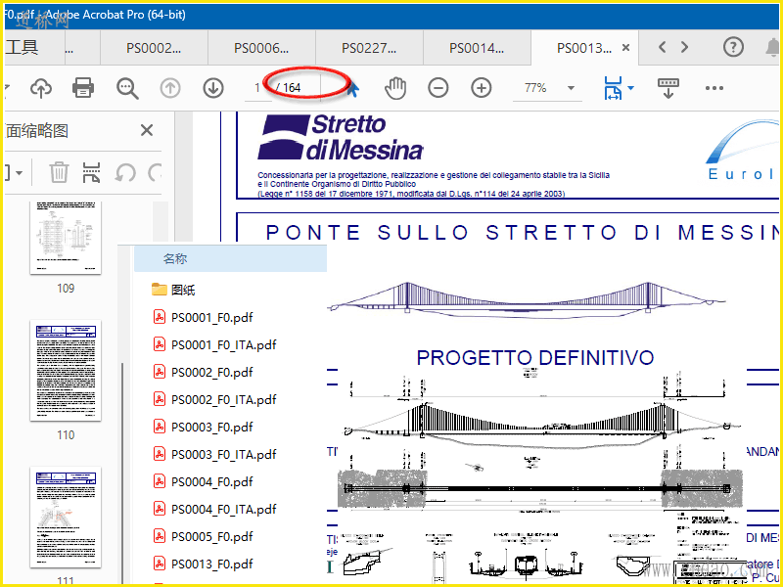Close the page thumbnails panel
This screenshot has width=783, height=587.
(146, 131)
